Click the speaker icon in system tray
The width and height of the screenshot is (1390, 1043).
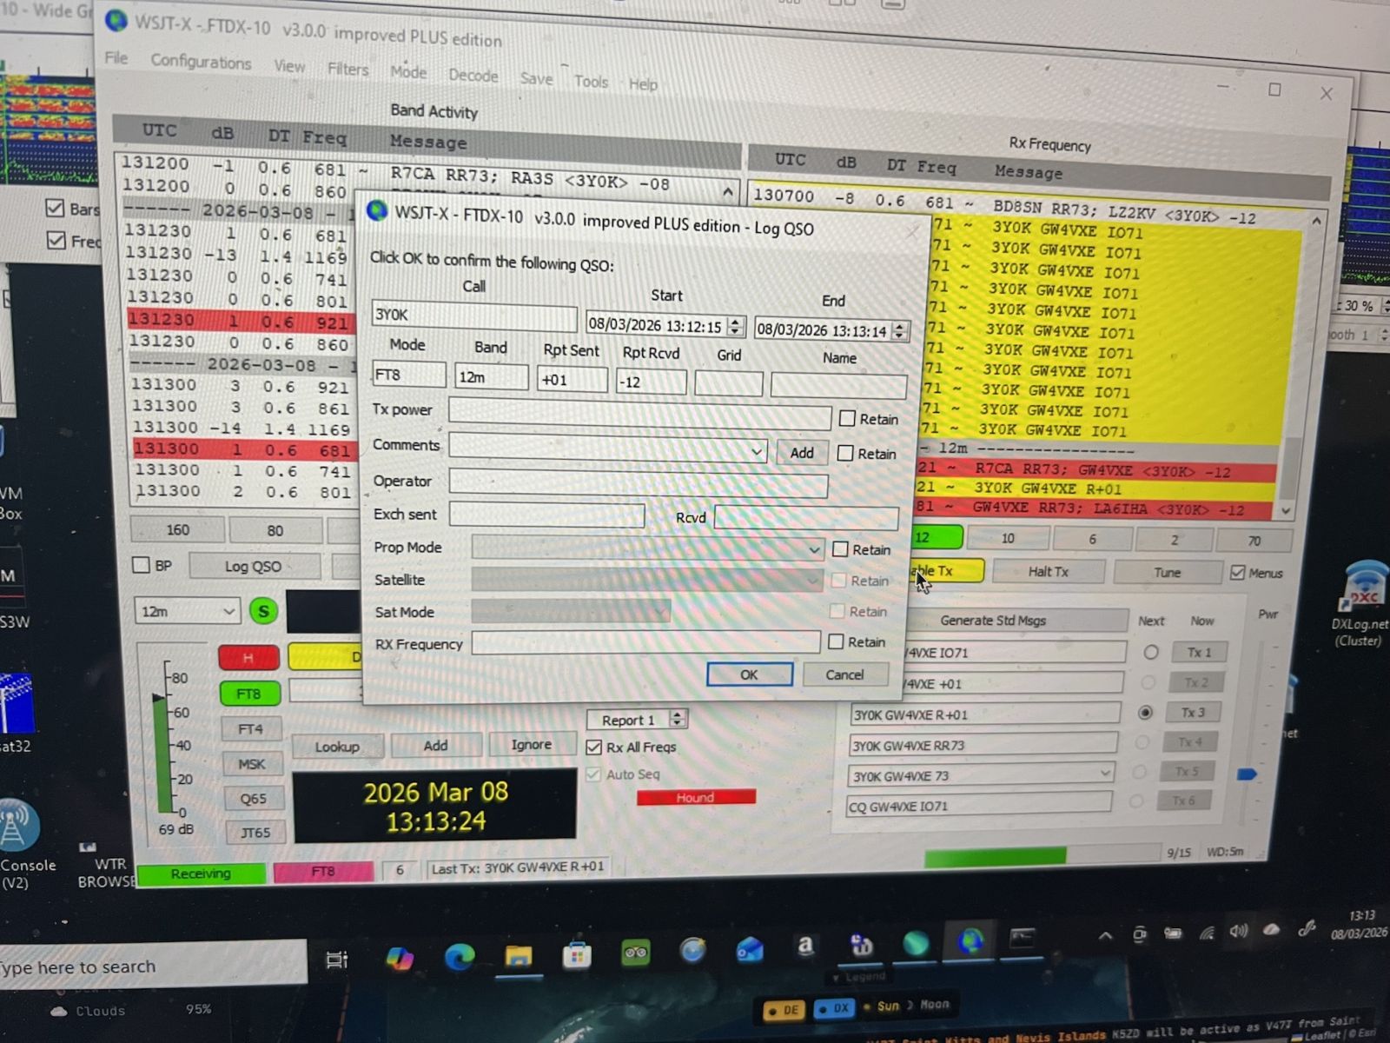point(1237,933)
